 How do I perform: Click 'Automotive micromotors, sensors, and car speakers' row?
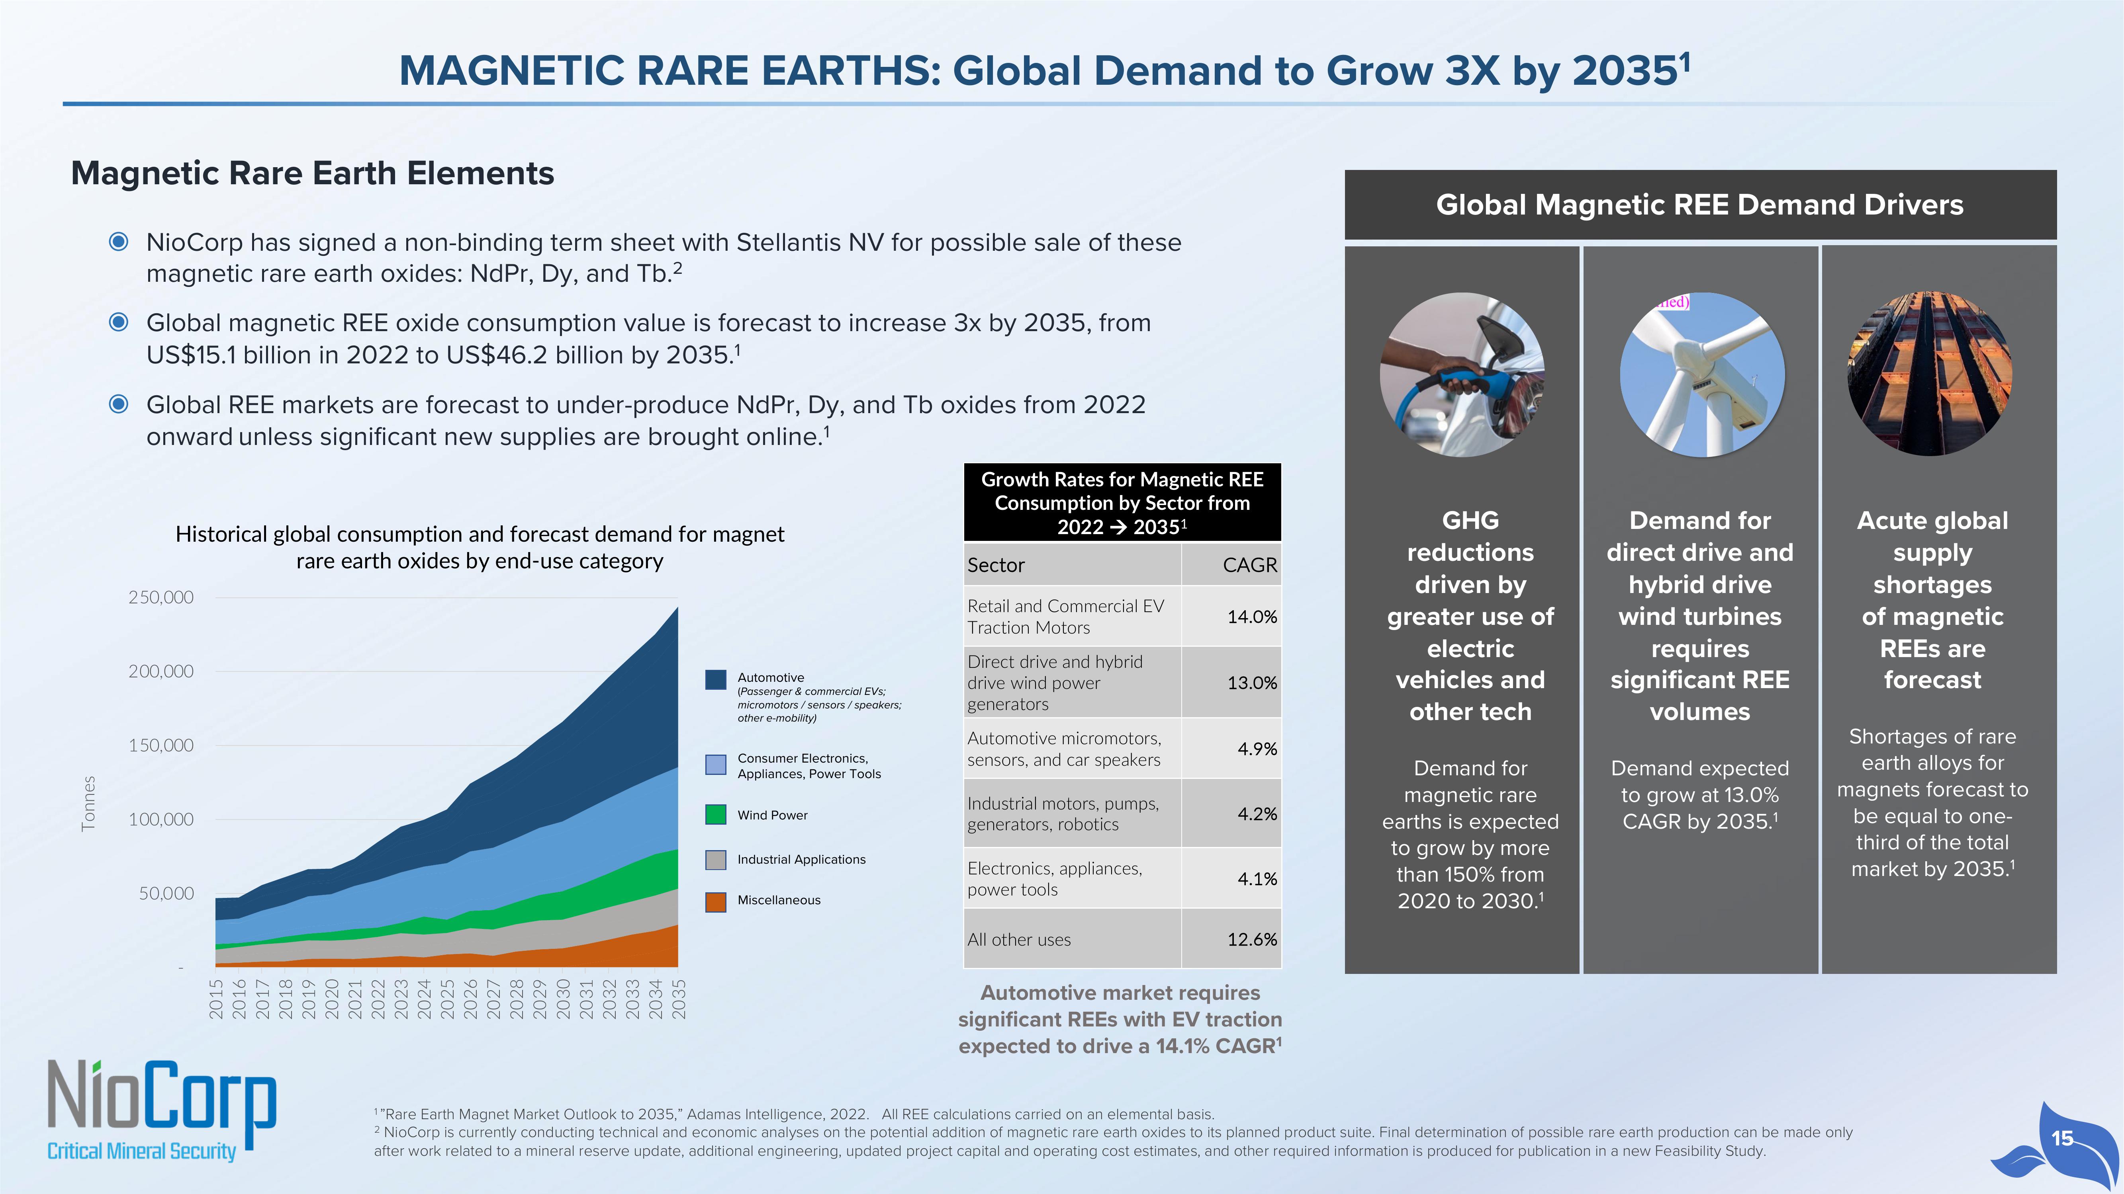[x=1122, y=748]
